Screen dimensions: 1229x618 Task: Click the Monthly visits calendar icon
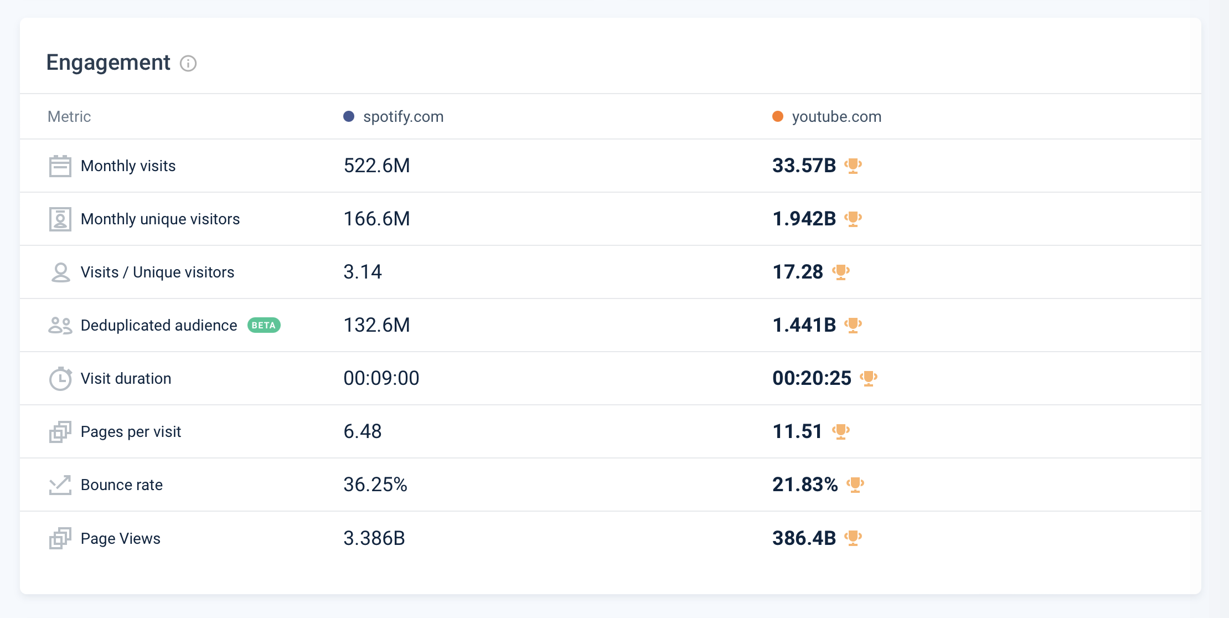pyautogui.click(x=60, y=166)
